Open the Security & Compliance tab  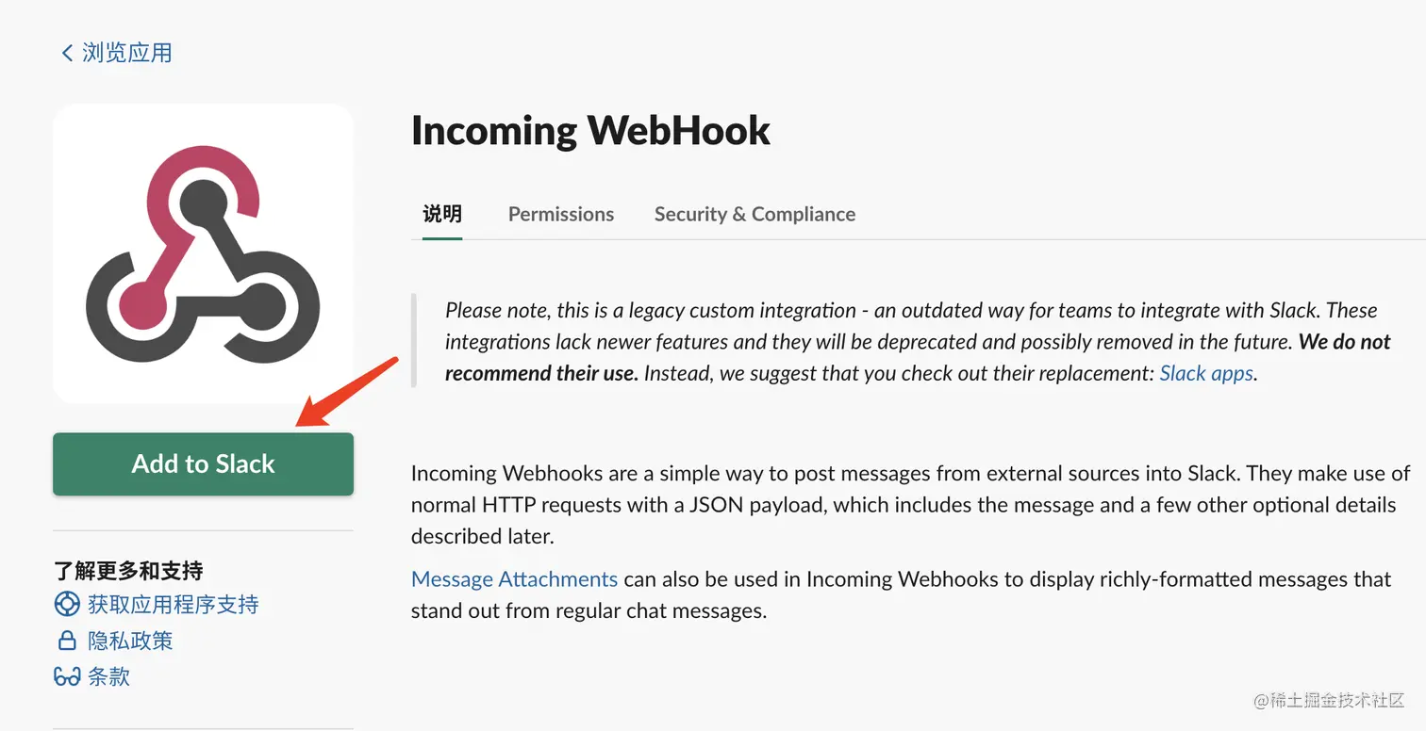(754, 214)
